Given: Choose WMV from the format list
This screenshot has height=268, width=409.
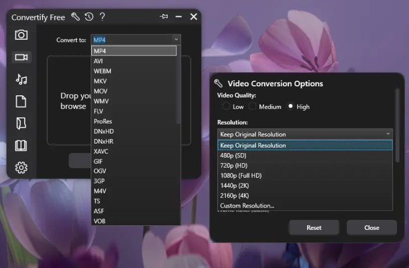Looking at the screenshot, I should (134, 101).
